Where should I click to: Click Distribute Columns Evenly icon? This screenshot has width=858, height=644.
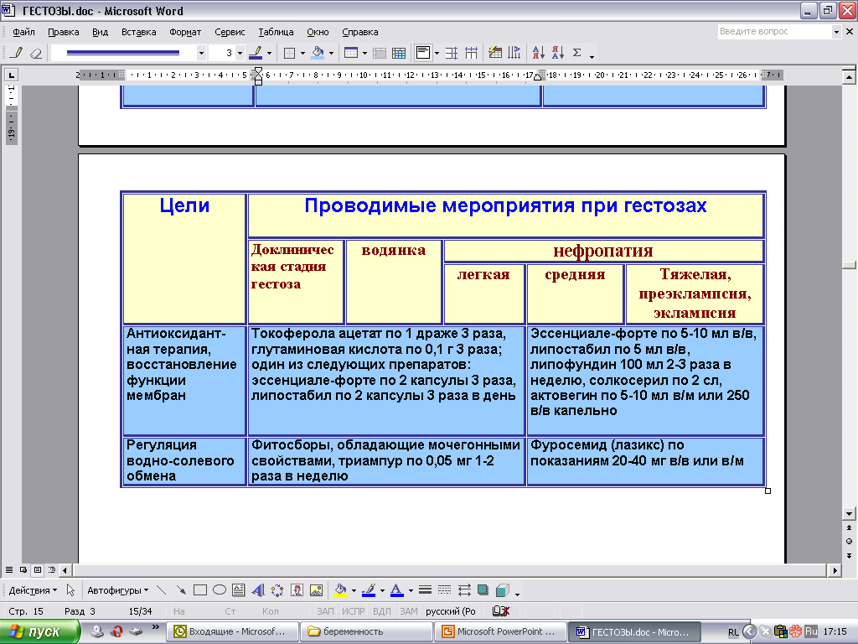tap(471, 53)
